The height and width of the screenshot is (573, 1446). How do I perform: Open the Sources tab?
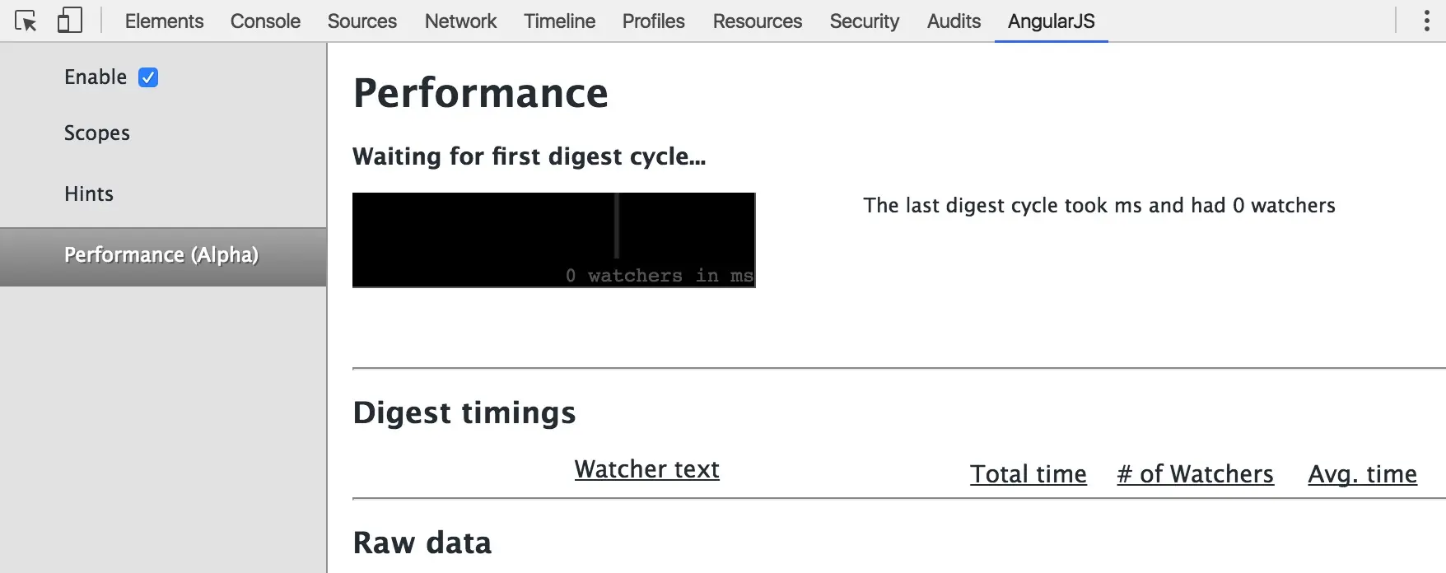click(x=362, y=21)
